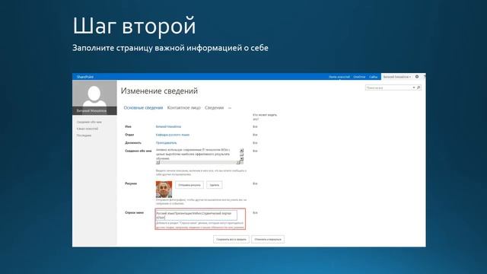Click the Сохранить все и закрыть button
This screenshot has width=487, height=274.
click(x=231, y=240)
